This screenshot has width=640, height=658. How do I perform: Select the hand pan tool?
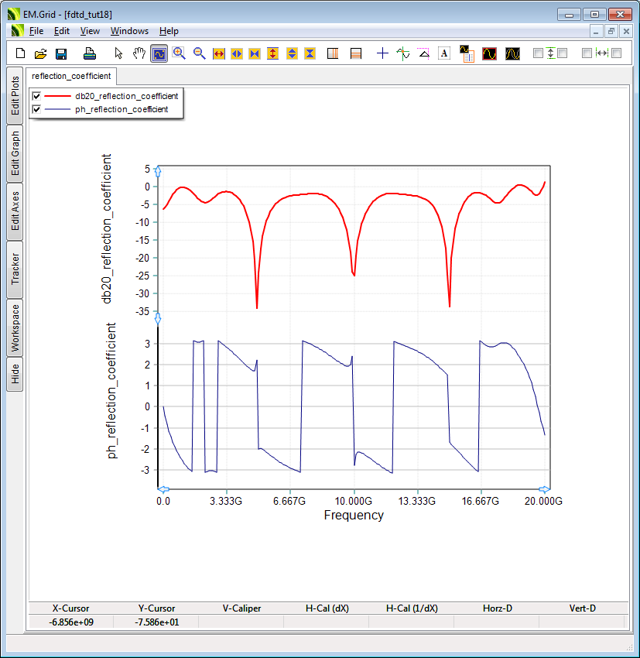(x=139, y=53)
